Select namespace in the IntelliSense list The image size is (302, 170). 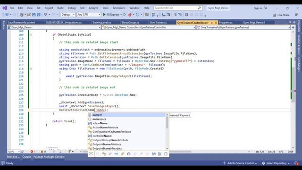[127, 119]
